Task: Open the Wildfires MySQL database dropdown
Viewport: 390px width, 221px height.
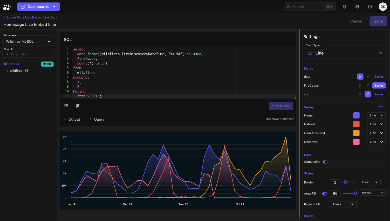Action: pos(28,42)
